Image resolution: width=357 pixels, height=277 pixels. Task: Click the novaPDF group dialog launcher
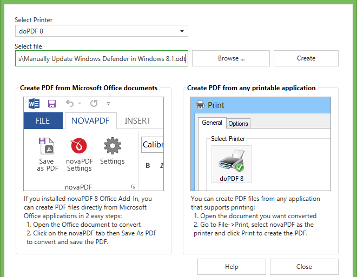point(134,185)
